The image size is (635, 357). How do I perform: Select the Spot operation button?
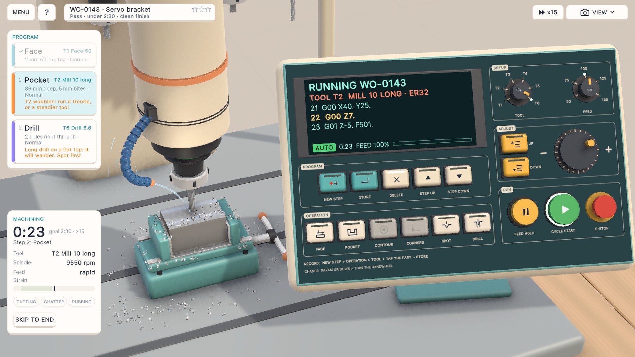click(x=446, y=225)
